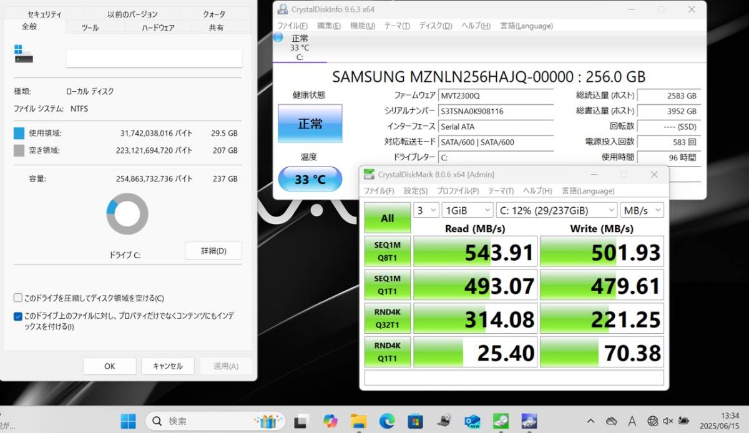Select the blue status orb for drive C:

(x=278, y=37)
